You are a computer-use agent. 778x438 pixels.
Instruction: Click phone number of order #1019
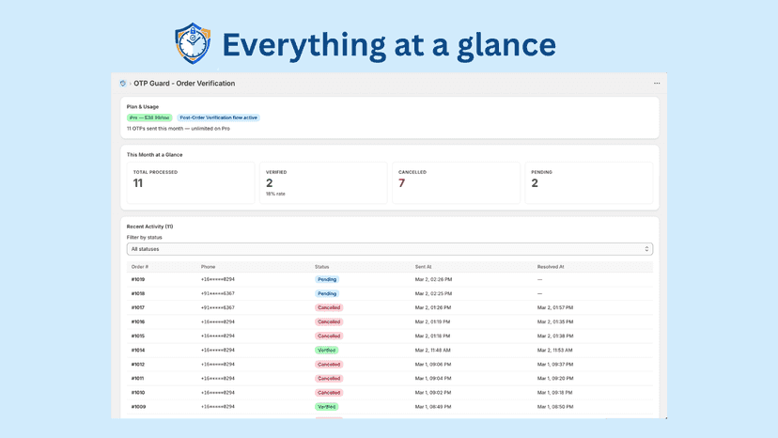tap(218, 279)
